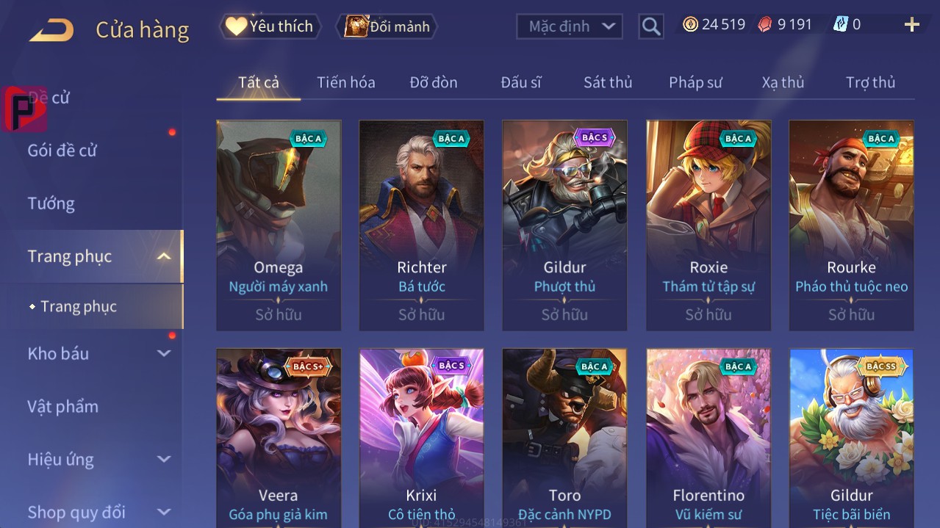Tap the gold coin currency icon
Screen dimensions: 940x528
[x=690, y=25]
